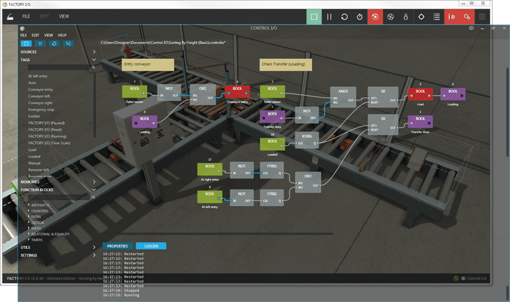510x302 pixels.
Task: Select the OR2 block next to Conveyor entry
Action: click(203, 94)
